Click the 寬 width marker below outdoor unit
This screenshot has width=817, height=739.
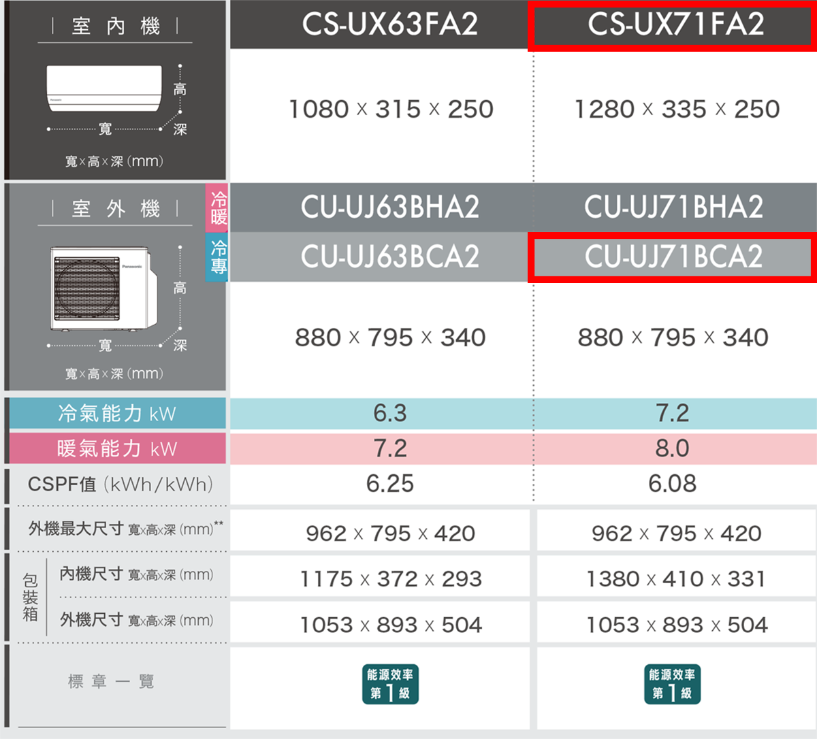105,345
